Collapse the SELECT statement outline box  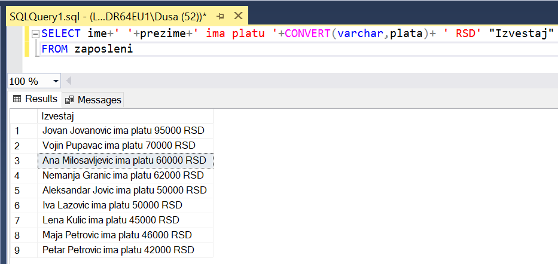pos(35,34)
